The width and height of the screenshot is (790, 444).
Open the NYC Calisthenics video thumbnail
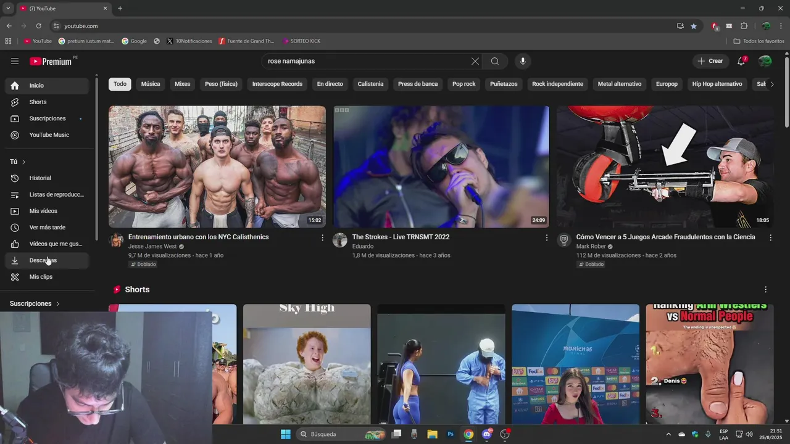coord(217,166)
